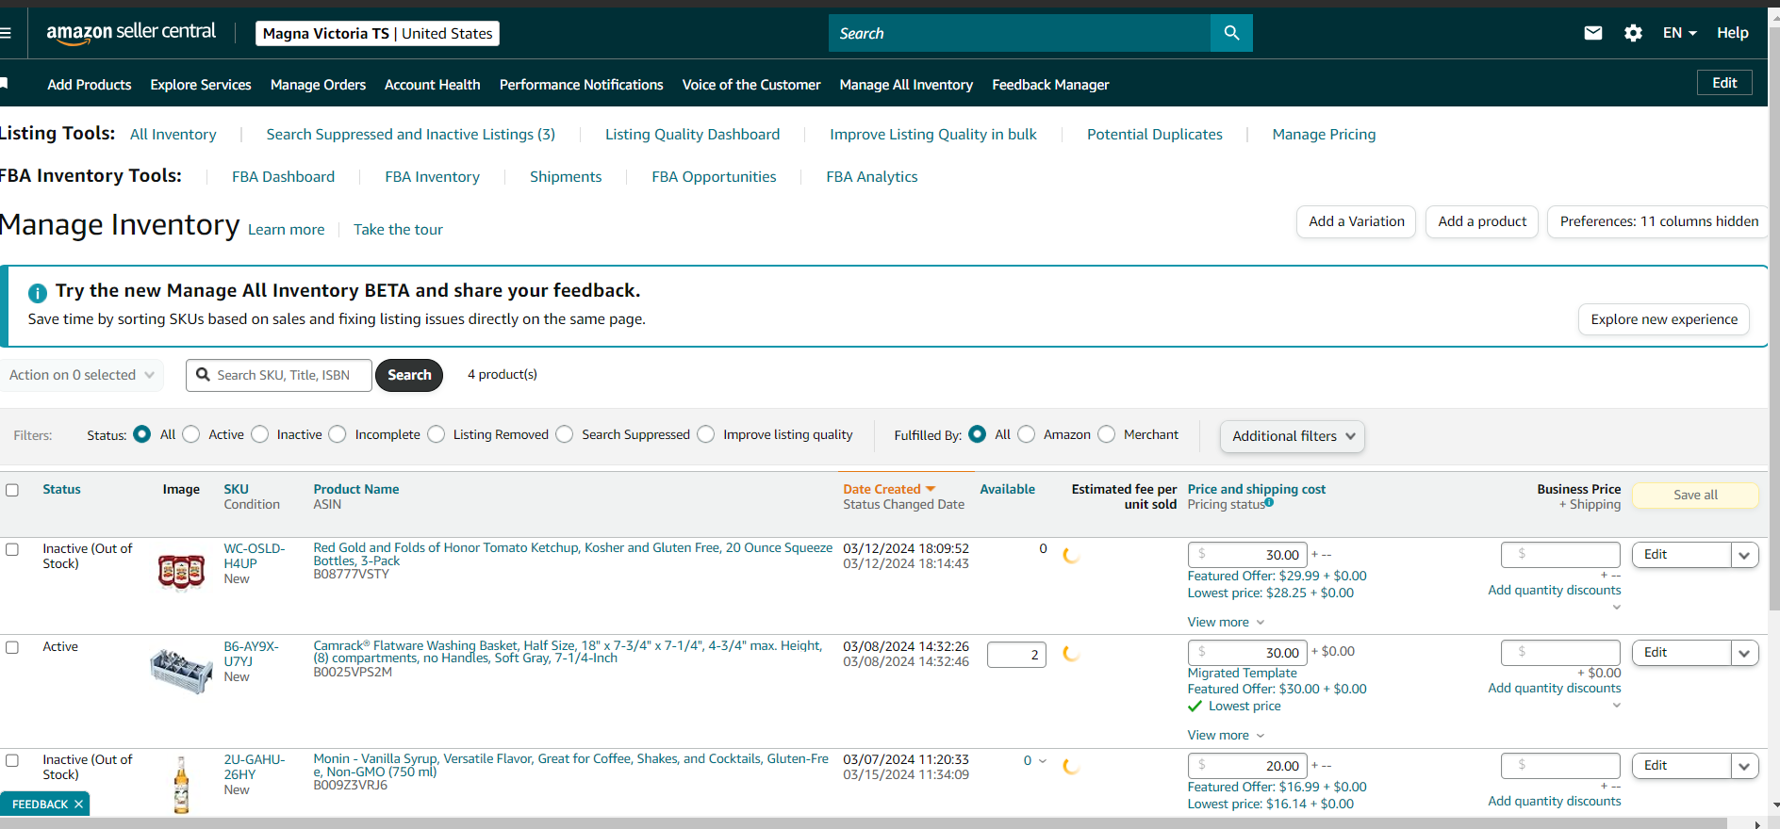Click the vertical page scrollbar

pos(1773,320)
